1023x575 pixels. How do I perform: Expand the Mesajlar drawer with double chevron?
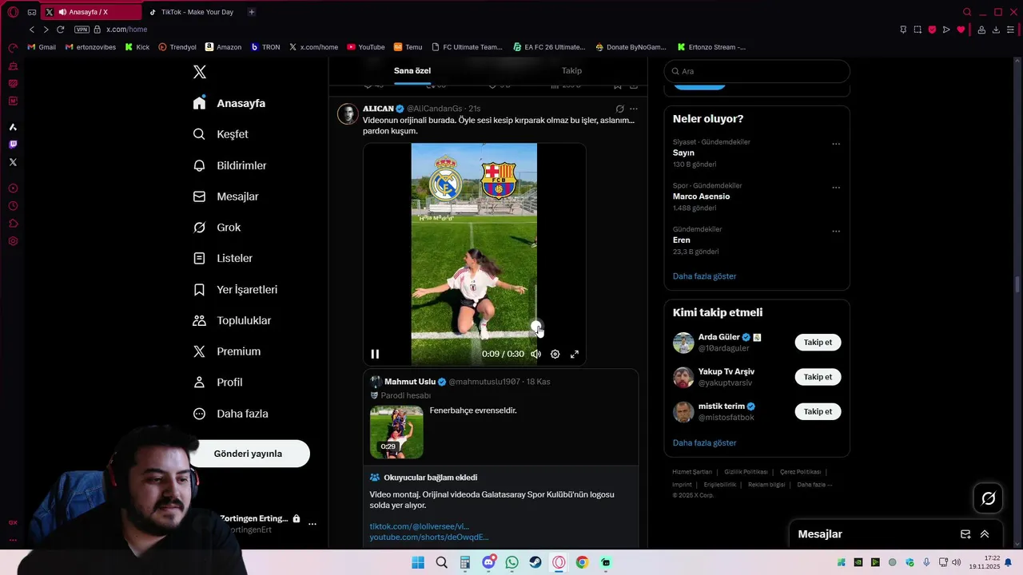[985, 534]
